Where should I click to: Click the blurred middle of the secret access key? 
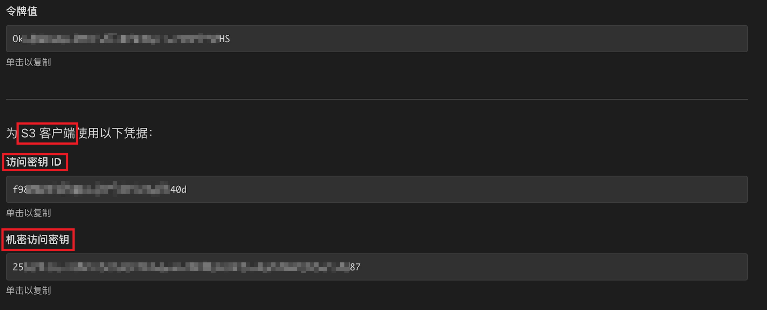click(x=187, y=267)
